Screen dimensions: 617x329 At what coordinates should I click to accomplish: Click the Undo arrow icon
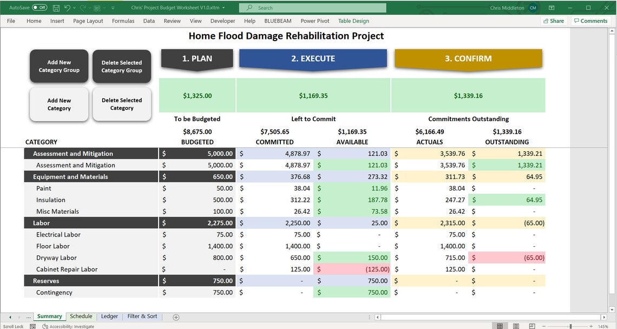(67, 8)
